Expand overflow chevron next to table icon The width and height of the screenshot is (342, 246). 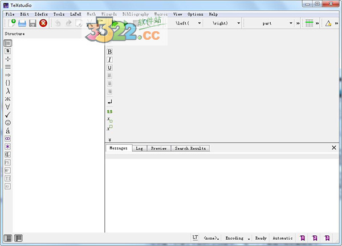click(x=317, y=23)
